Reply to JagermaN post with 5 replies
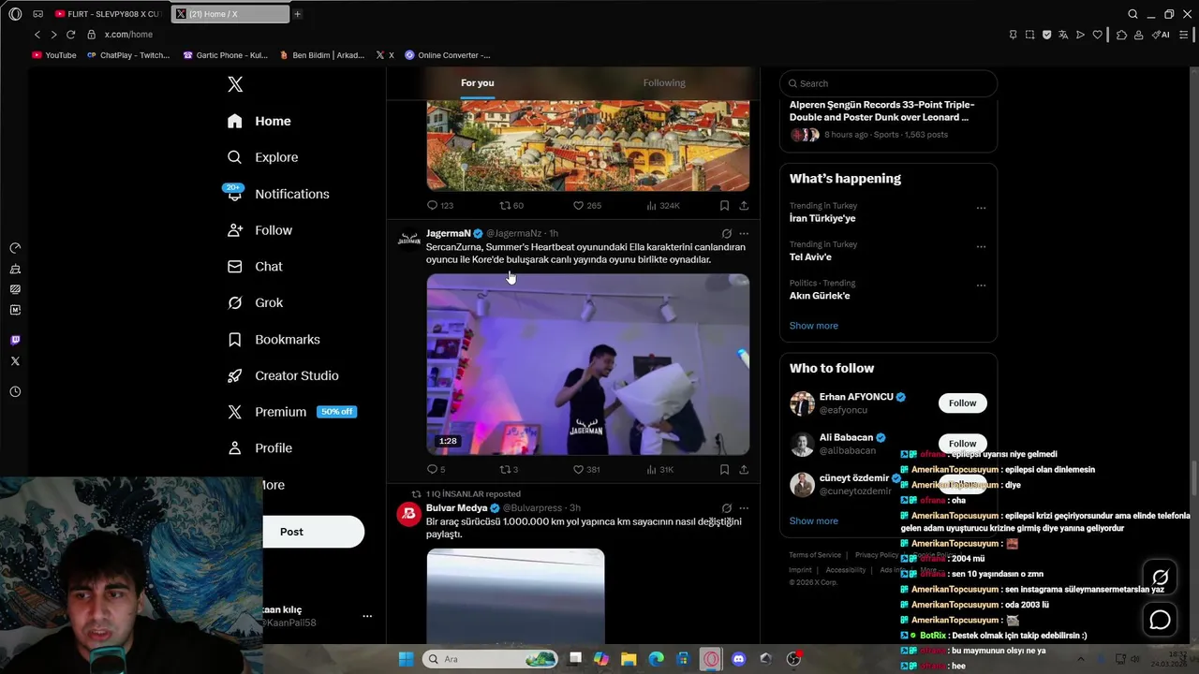Screen dimensions: 1199x674 tap(436, 469)
